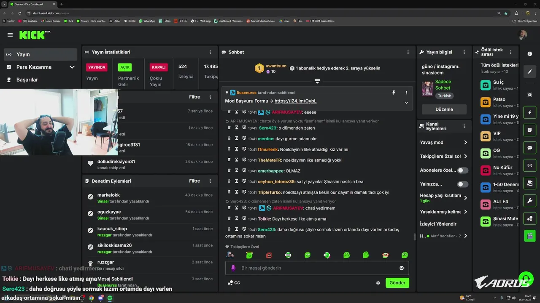Image resolution: width=540 pixels, height=303 pixels.
Task: Click the Düzenle button
Action: pos(444,109)
